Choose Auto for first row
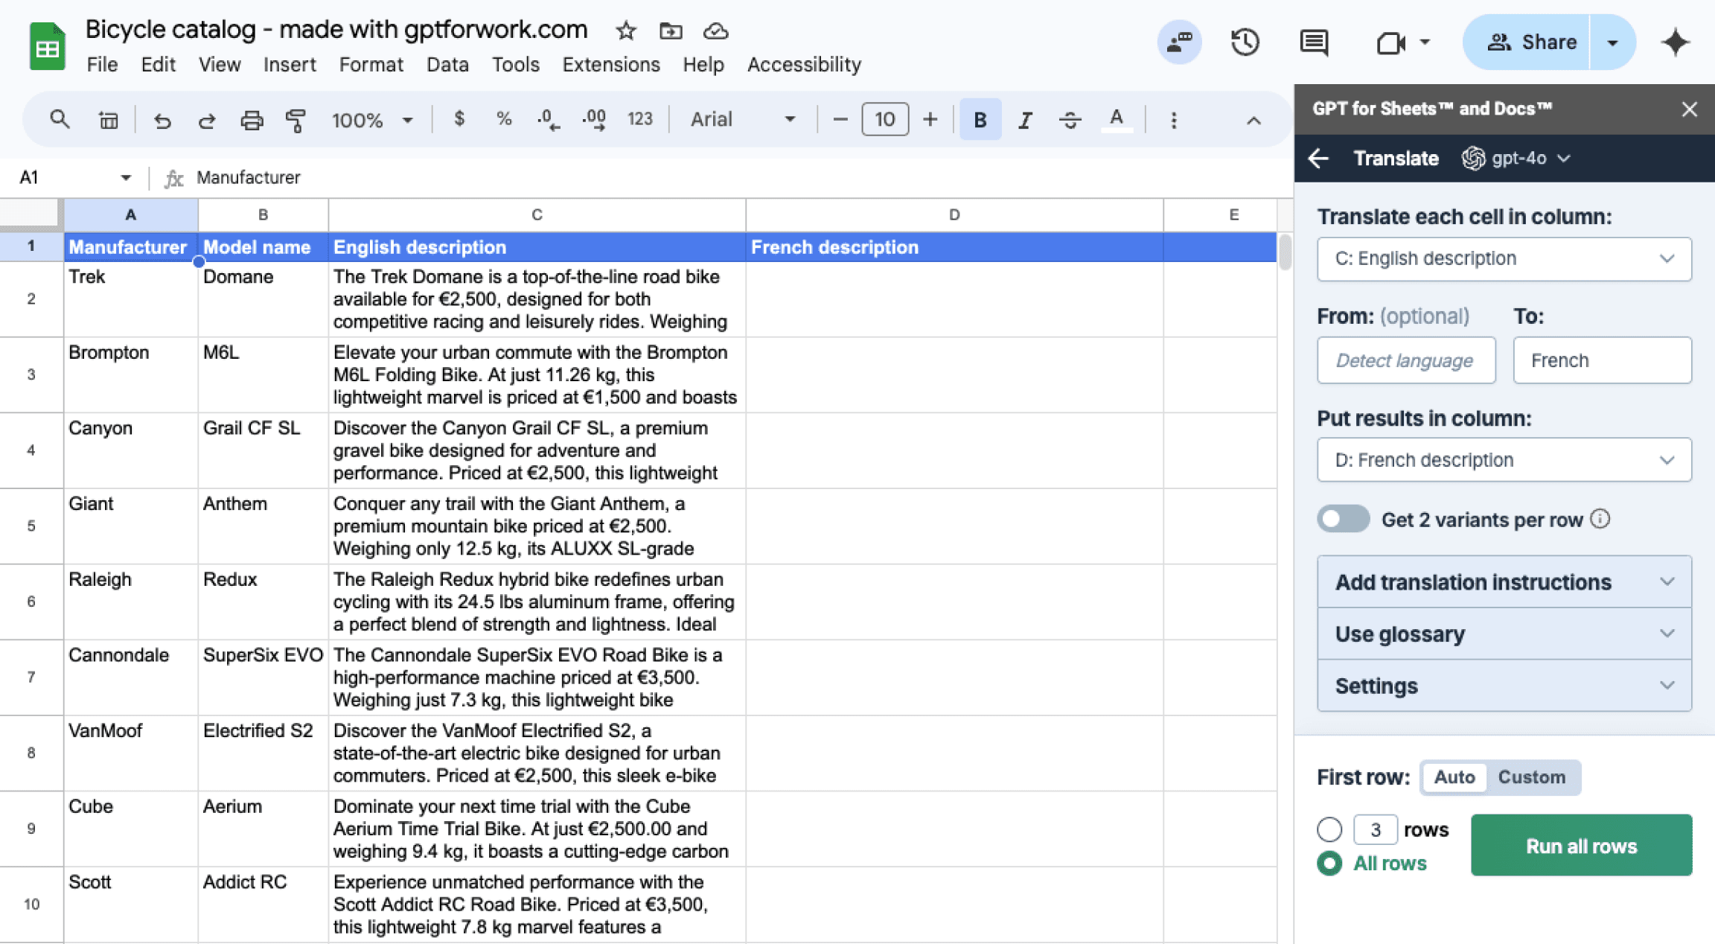This screenshot has height=944, width=1715. 1454,777
